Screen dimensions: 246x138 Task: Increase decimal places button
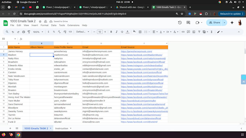(65, 32)
